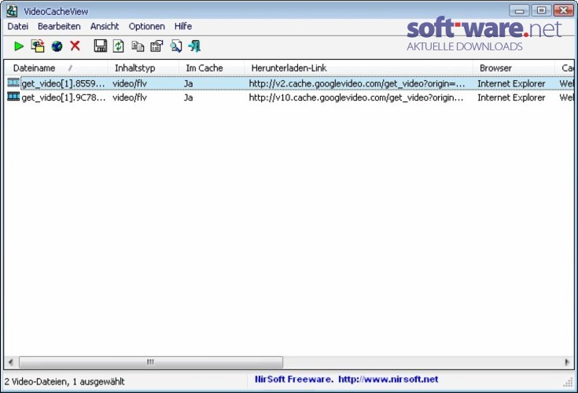This screenshot has width=578, height=393.
Task: Sort by the Browser column header
Action: [514, 68]
